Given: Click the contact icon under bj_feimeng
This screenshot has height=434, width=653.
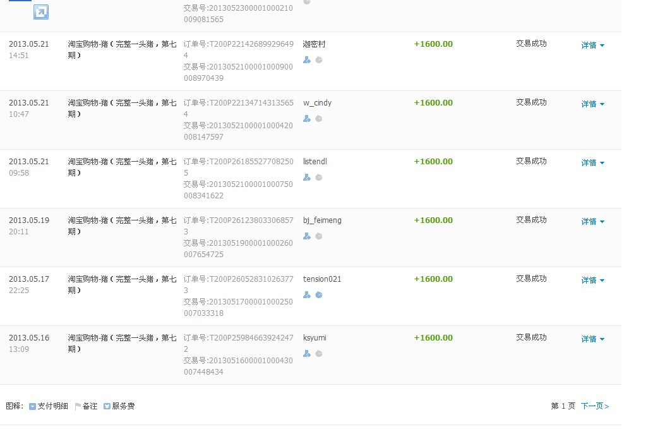Looking at the screenshot, I should click(x=307, y=236).
